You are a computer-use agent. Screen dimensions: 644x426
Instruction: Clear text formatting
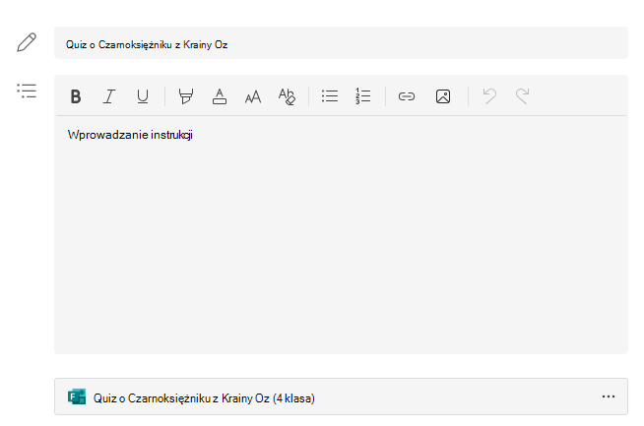click(287, 96)
